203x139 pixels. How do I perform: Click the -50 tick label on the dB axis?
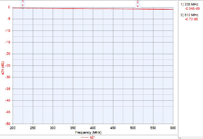8,124
